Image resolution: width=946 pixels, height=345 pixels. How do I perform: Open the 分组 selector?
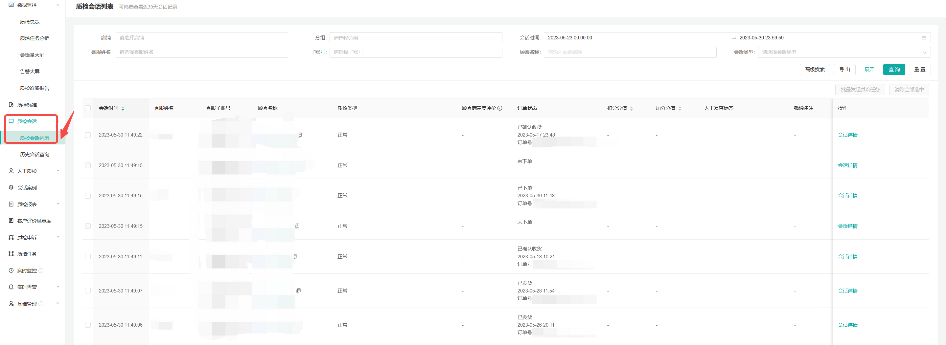(x=416, y=38)
